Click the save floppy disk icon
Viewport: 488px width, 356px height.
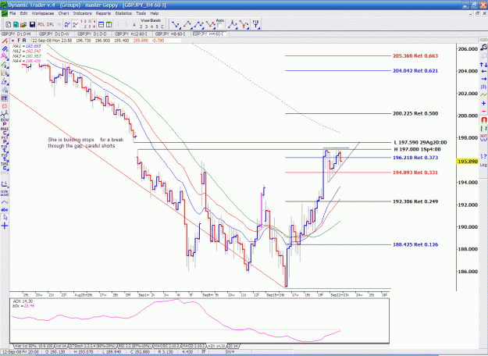(32, 24)
